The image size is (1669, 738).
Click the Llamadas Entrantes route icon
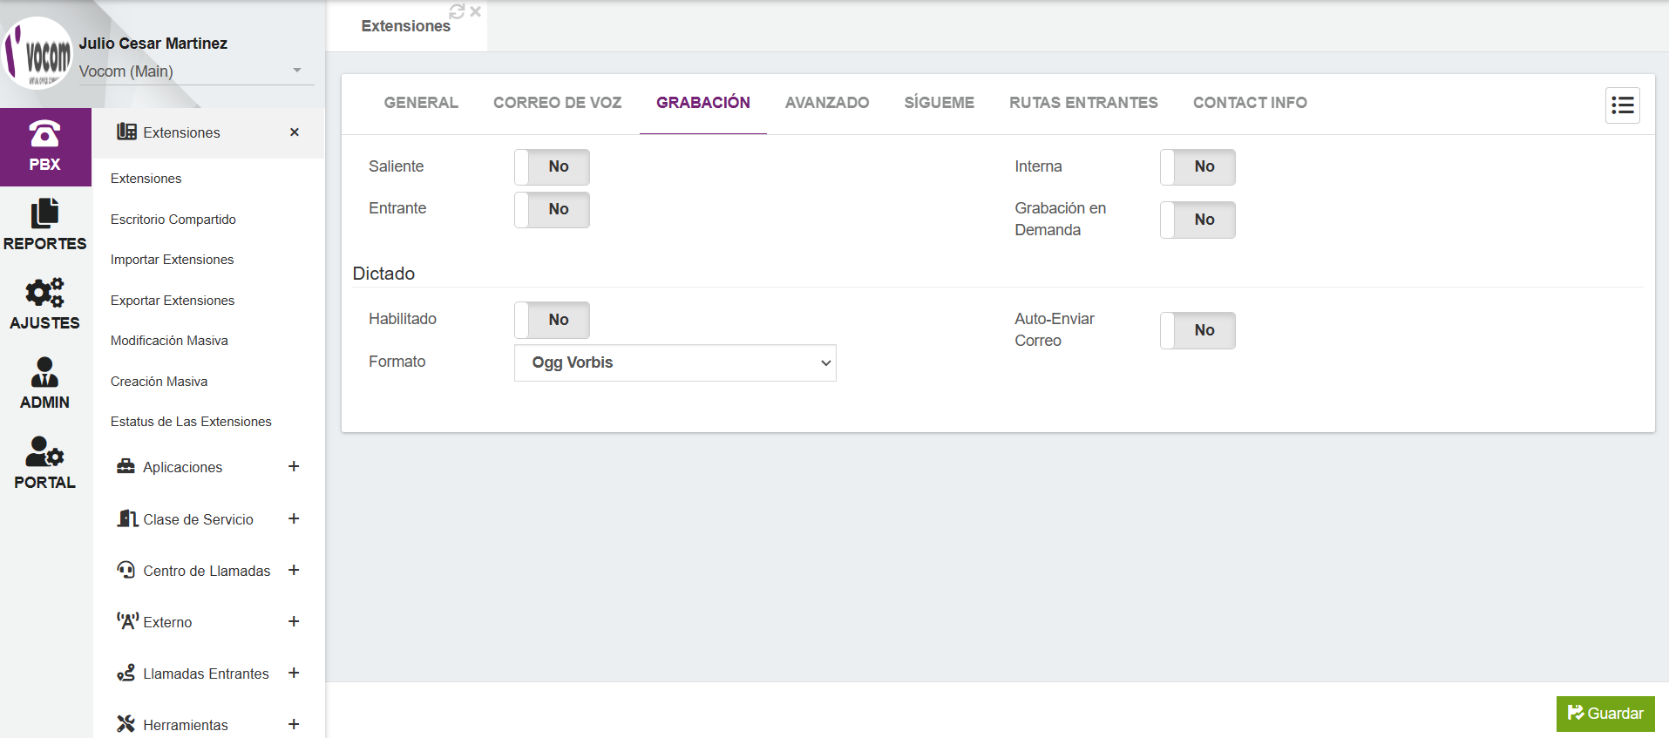[x=126, y=673]
